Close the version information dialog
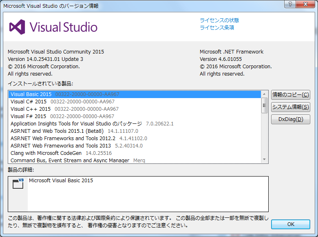 (305, 4)
